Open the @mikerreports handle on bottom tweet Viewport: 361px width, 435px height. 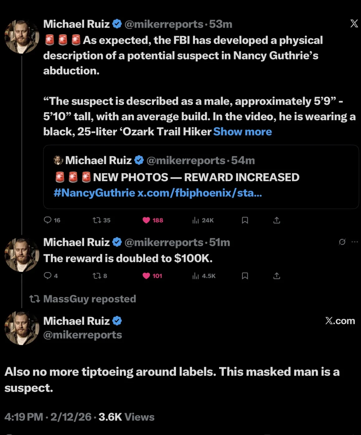tap(82, 335)
